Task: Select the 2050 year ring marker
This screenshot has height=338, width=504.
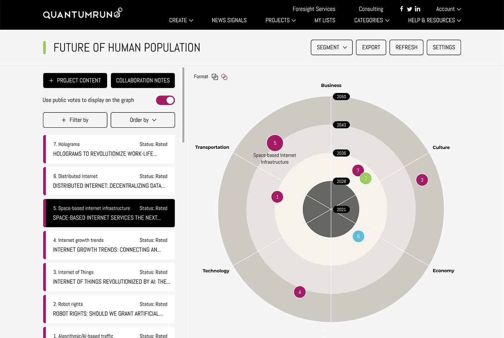Action: [x=341, y=97]
